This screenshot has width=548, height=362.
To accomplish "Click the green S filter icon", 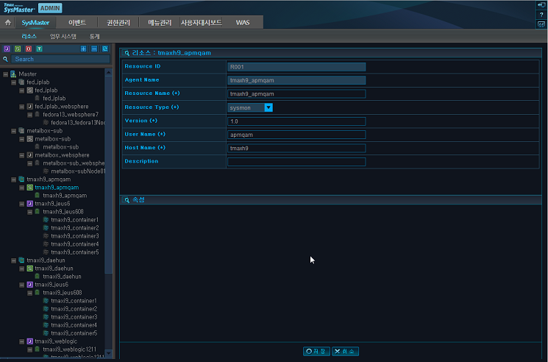I will 18,49.
